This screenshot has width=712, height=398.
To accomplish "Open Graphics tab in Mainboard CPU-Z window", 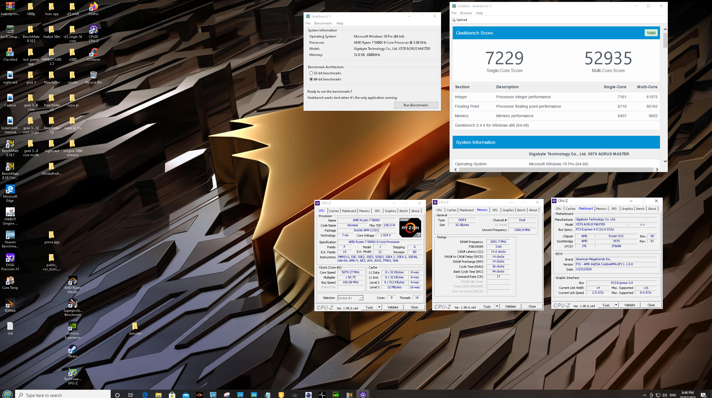I will (x=627, y=209).
